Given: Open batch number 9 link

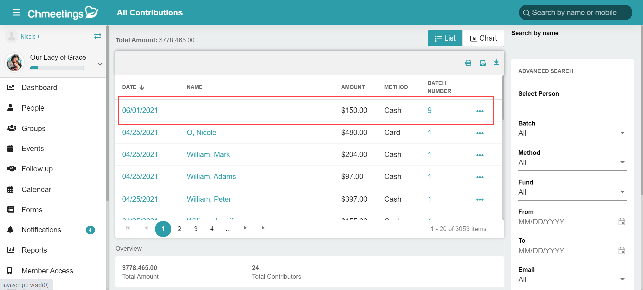Looking at the screenshot, I should [429, 111].
